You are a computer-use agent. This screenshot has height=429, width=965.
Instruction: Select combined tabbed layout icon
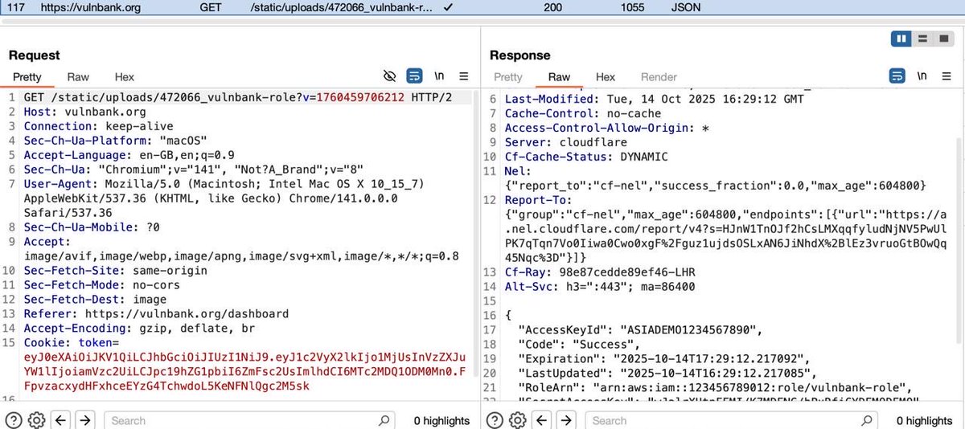pos(942,38)
